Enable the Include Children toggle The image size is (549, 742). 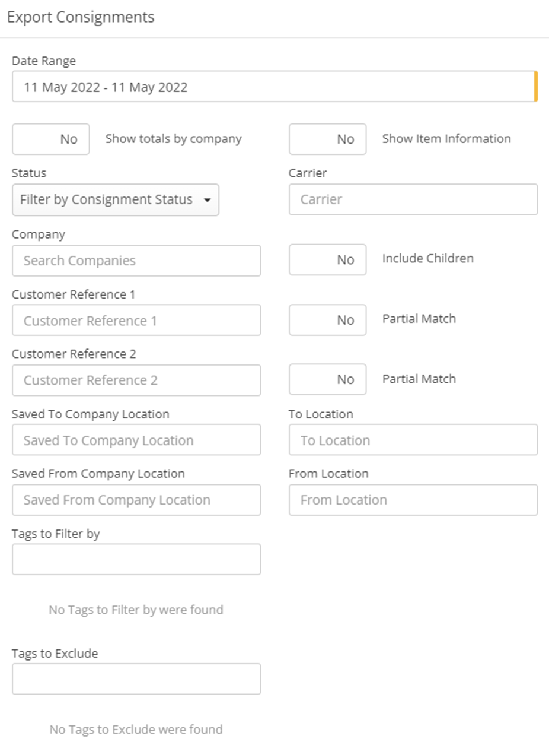pos(327,260)
